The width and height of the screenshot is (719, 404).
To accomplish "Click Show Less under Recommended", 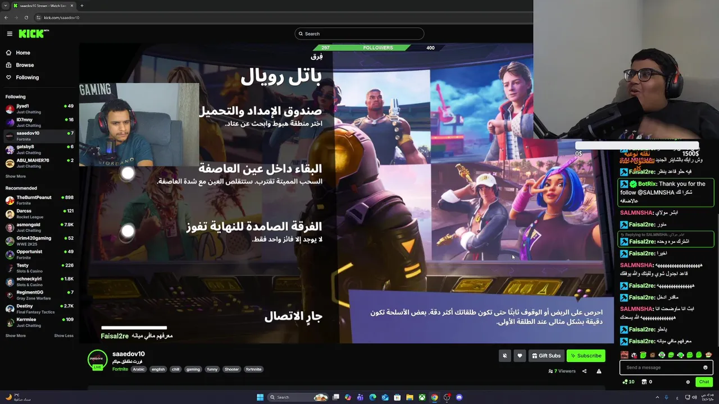I will tap(63, 336).
